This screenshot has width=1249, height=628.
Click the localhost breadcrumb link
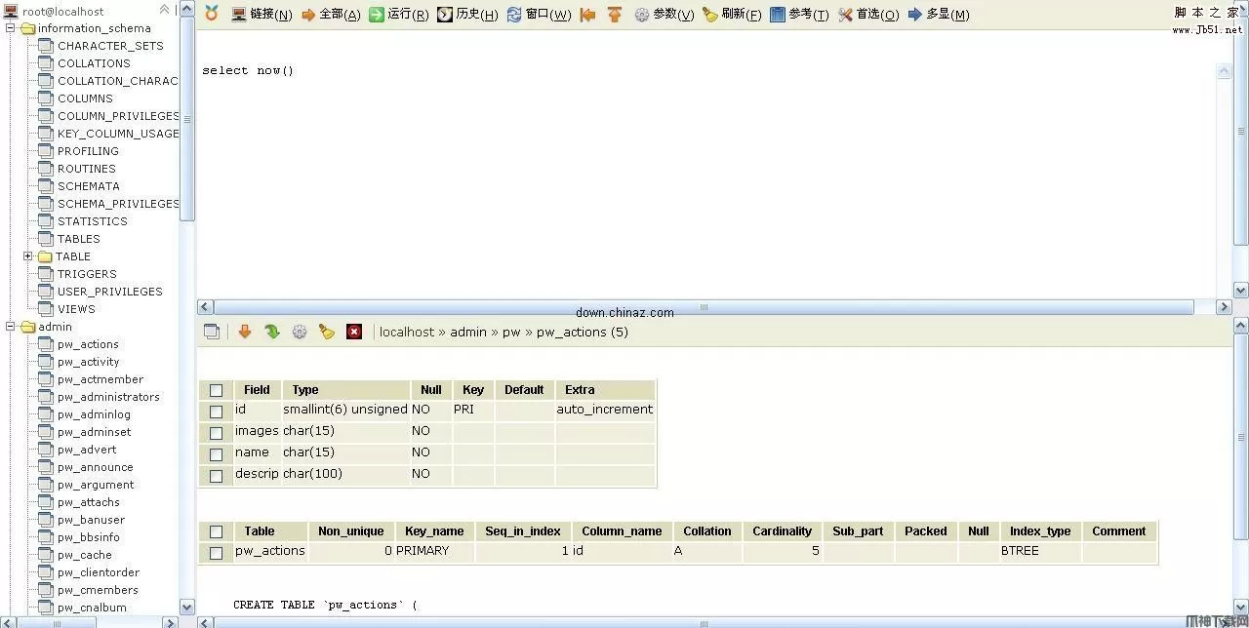(407, 332)
